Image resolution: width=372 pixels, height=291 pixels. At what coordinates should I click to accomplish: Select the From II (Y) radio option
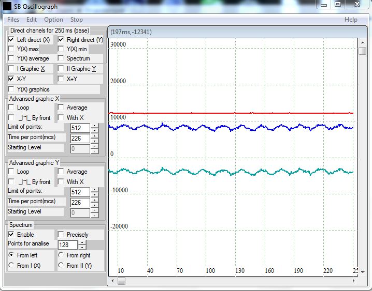(x=61, y=266)
